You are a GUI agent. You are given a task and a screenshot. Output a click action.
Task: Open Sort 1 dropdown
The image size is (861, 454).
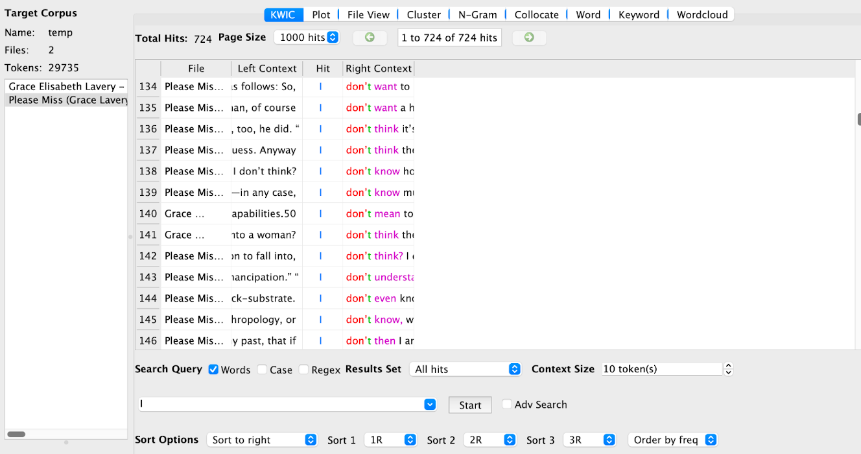tap(390, 440)
